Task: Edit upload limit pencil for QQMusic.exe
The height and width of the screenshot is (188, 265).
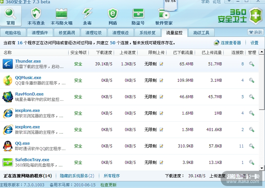Action: click(161, 80)
